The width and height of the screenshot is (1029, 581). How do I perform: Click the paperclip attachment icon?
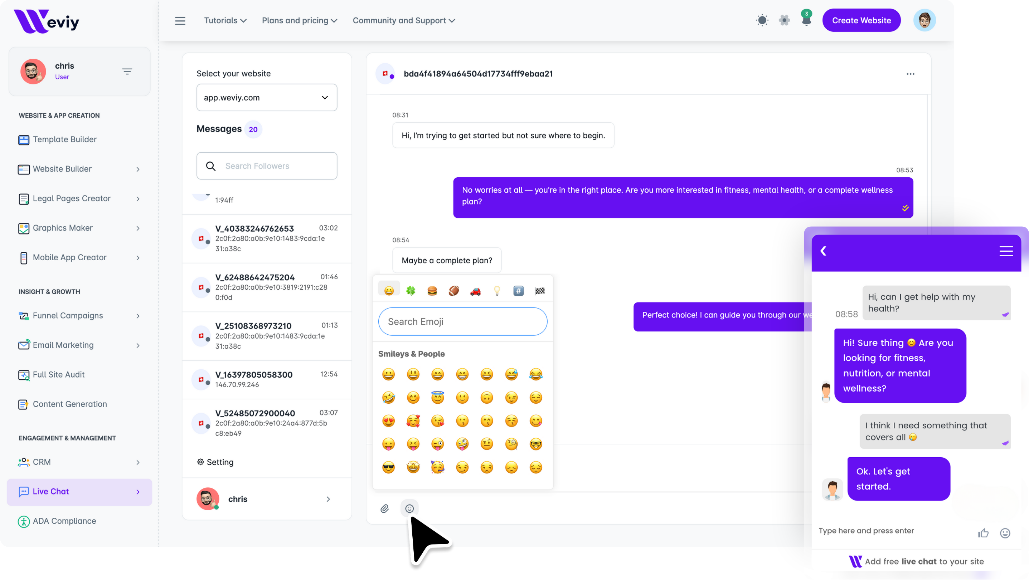(384, 508)
